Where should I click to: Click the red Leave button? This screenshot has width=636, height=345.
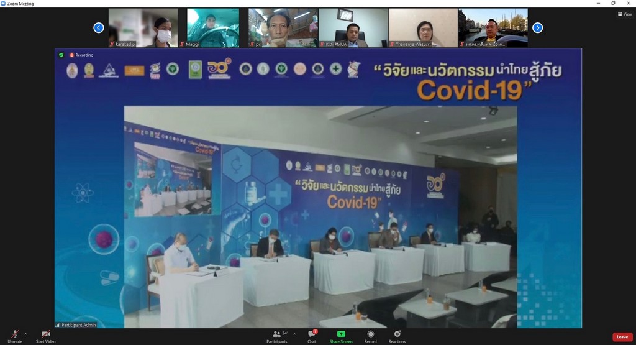622,337
